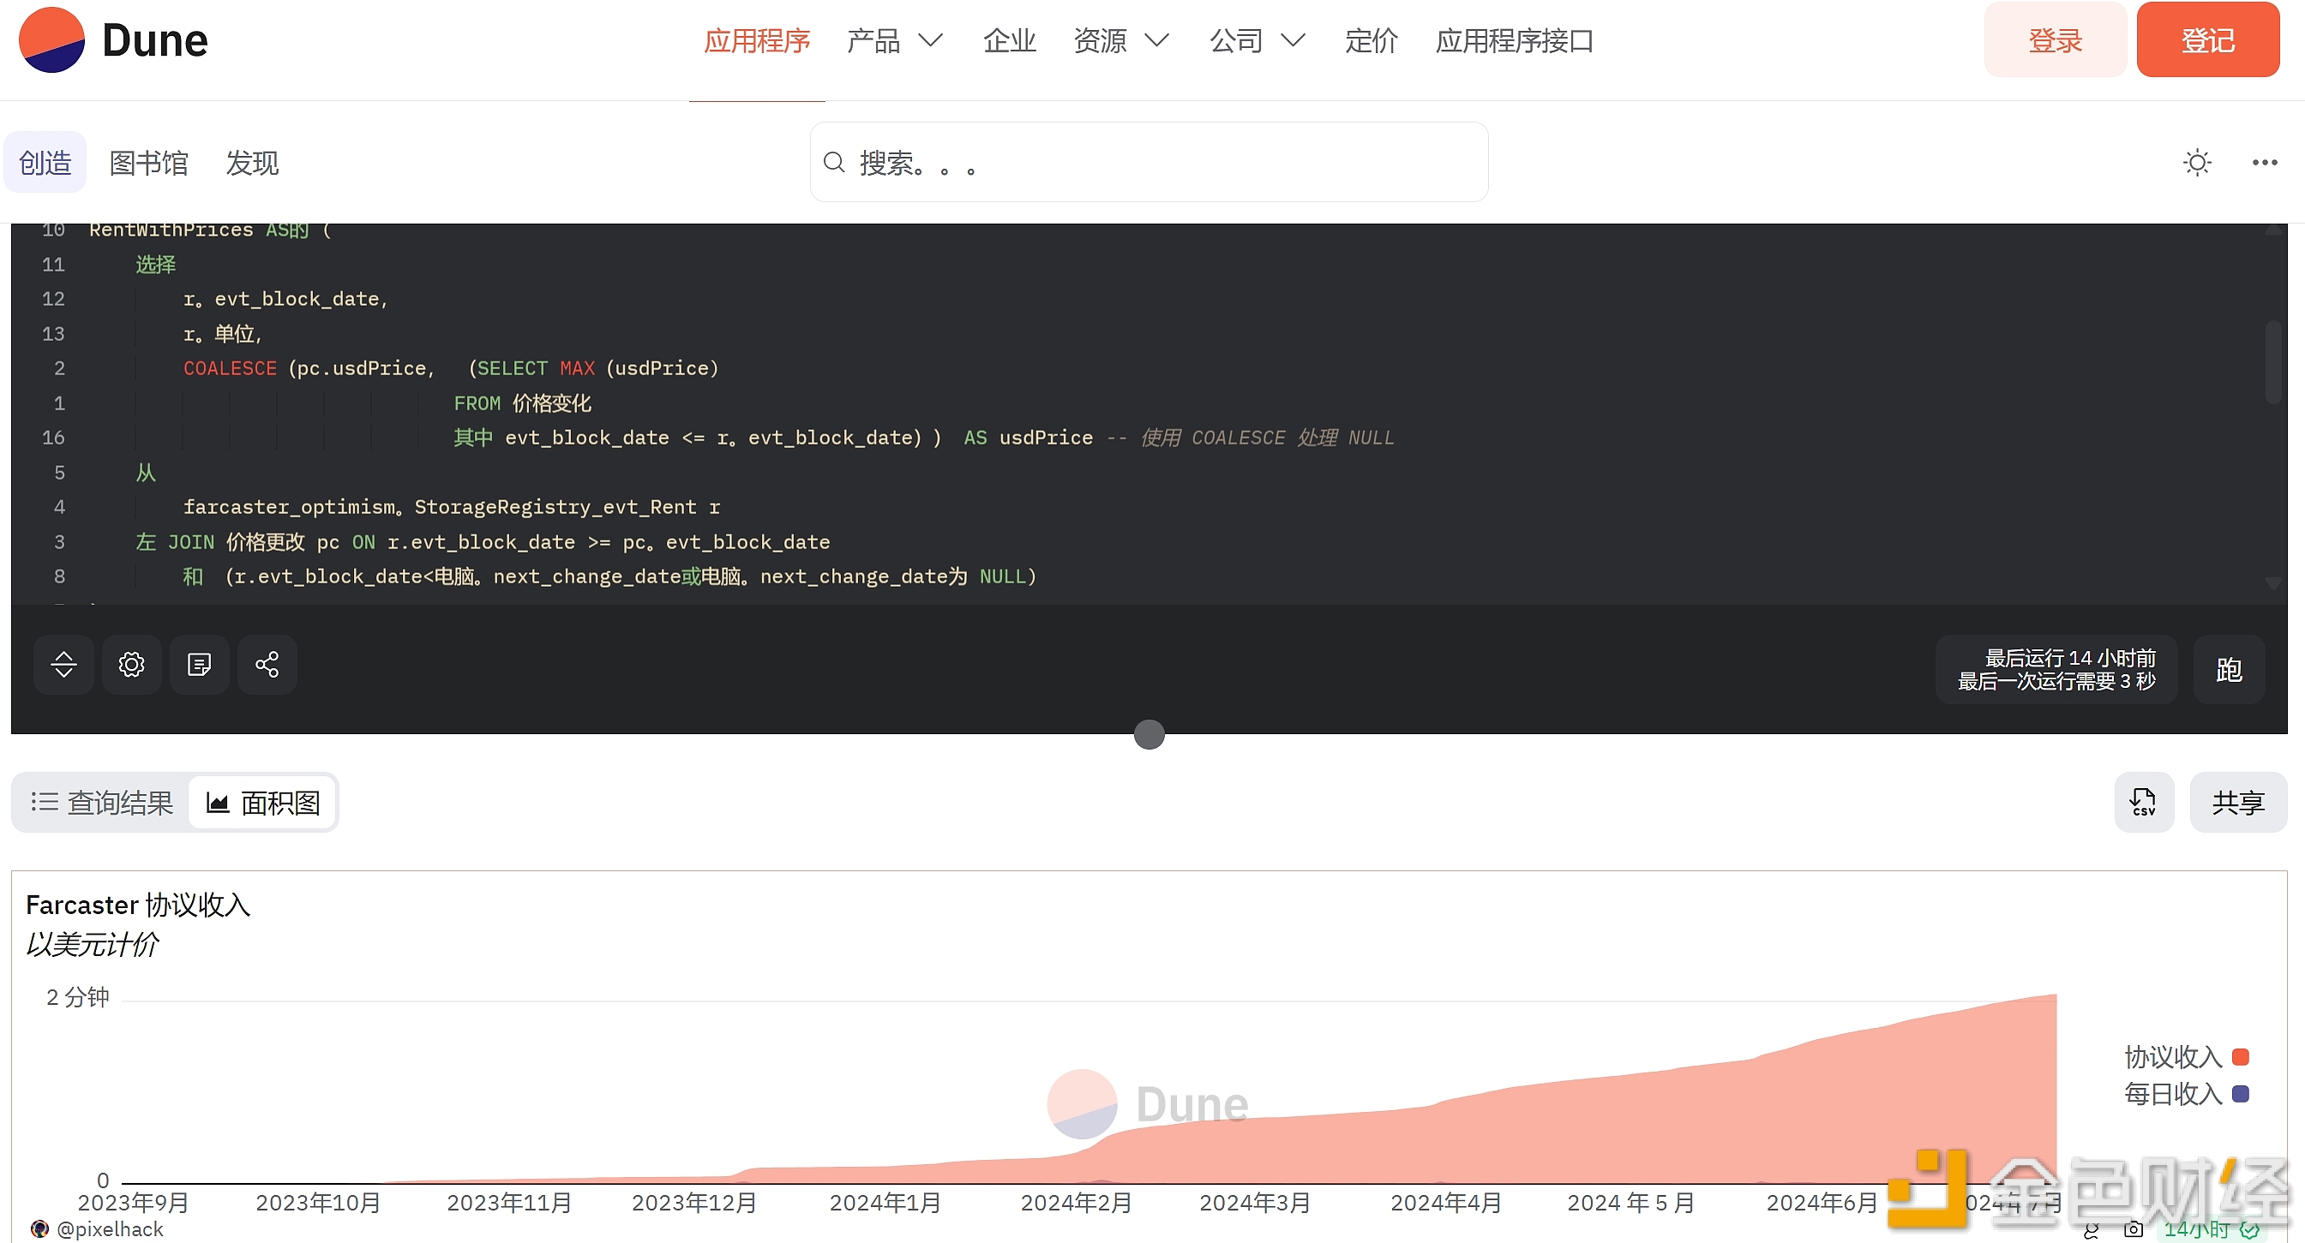
Task: Download results with the CSV icon
Action: [2143, 802]
